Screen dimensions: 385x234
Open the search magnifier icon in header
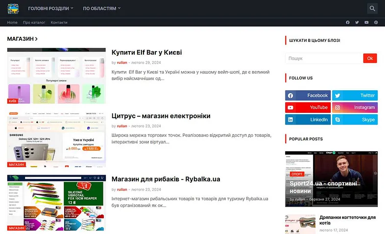[372, 9]
